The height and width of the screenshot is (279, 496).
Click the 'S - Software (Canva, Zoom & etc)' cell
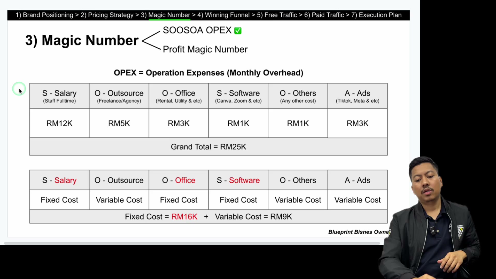(238, 96)
